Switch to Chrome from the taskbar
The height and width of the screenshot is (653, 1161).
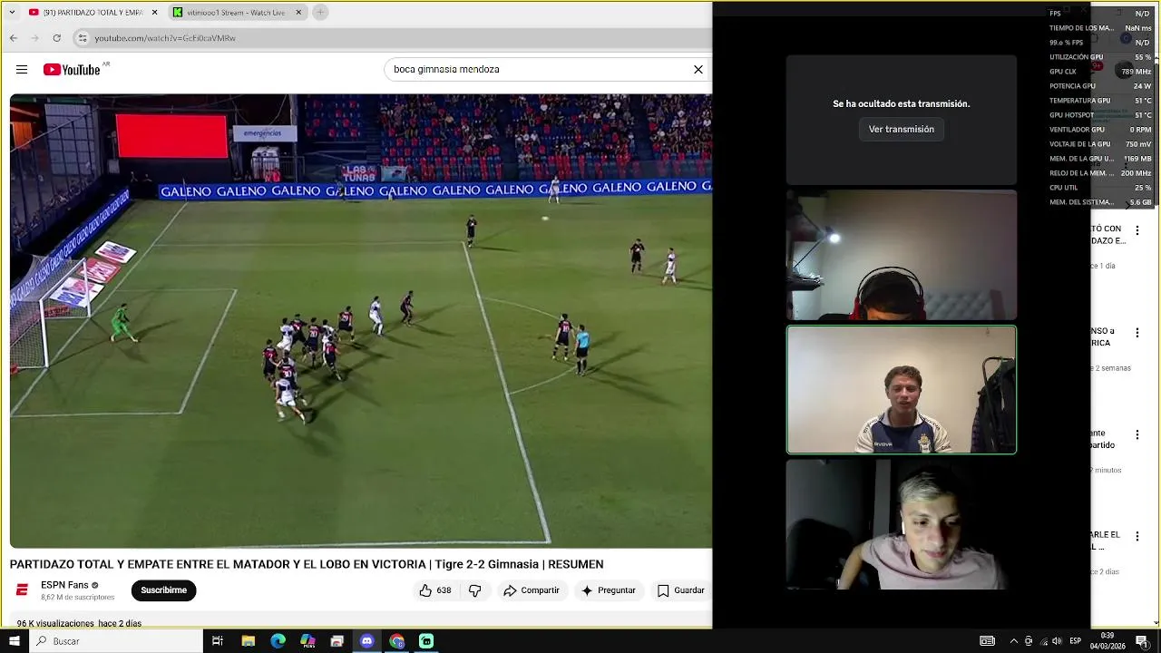click(396, 641)
